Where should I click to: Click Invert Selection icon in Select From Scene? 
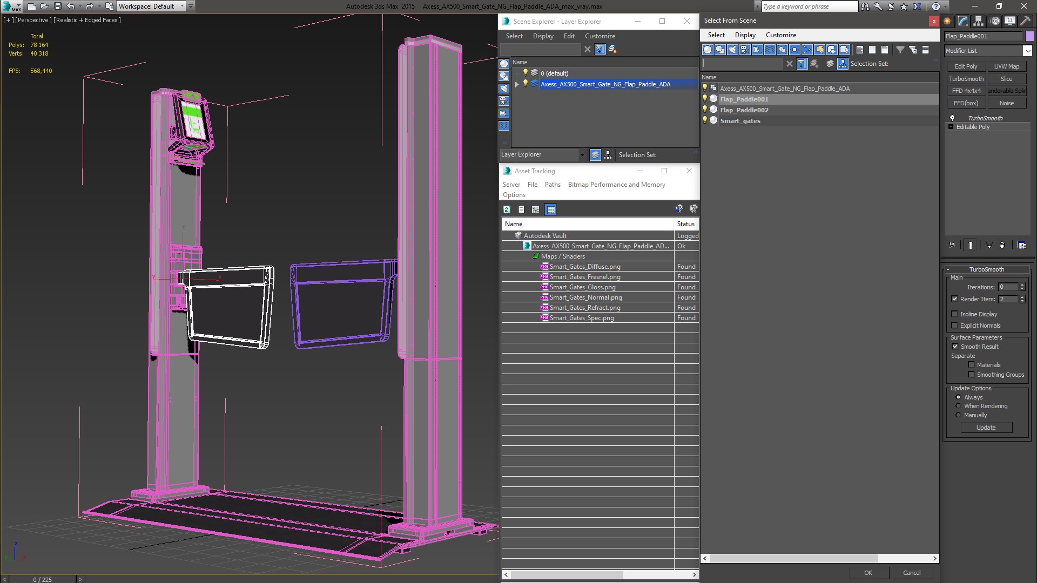click(885, 50)
